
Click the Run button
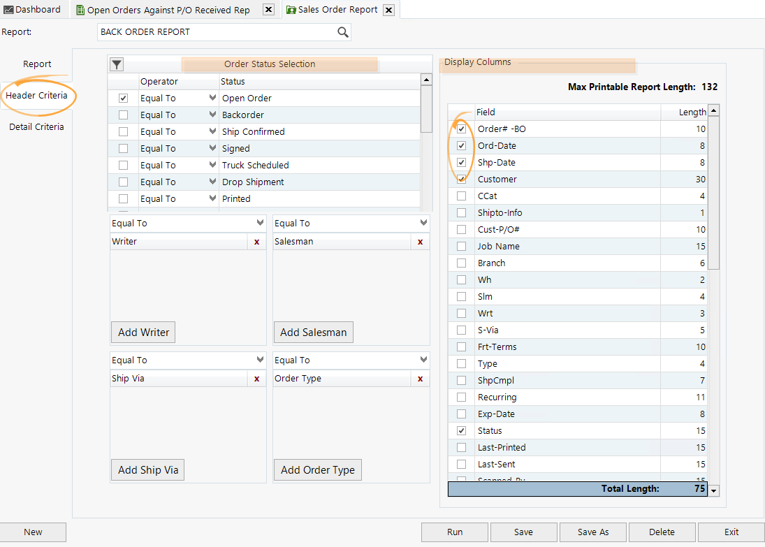(455, 532)
